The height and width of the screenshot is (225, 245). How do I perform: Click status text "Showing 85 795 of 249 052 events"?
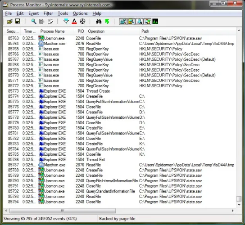click(x=34, y=219)
